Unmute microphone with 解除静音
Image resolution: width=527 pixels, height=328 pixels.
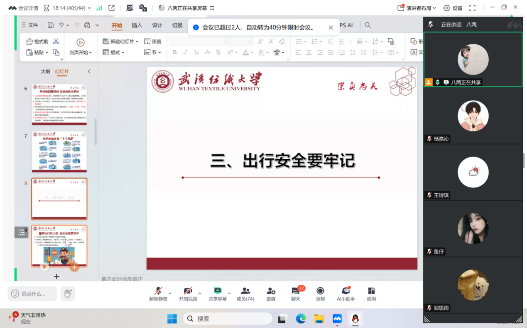pos(158,294)
